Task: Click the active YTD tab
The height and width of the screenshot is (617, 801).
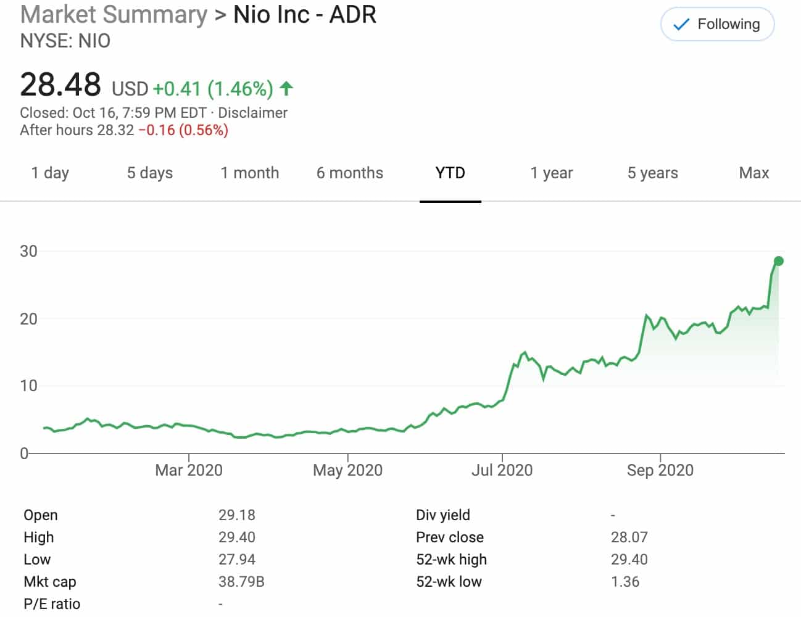Action: 450,173
